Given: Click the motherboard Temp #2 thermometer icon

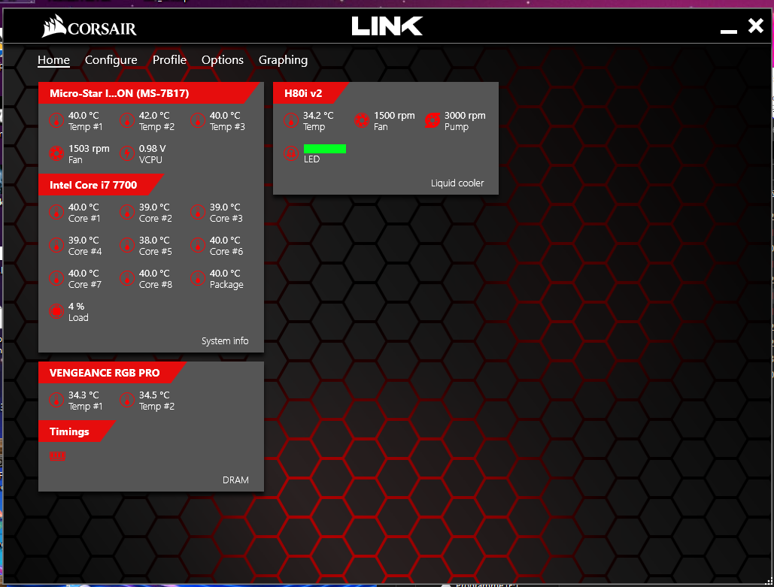Looking at the screenshot, I should coord(127,120).
